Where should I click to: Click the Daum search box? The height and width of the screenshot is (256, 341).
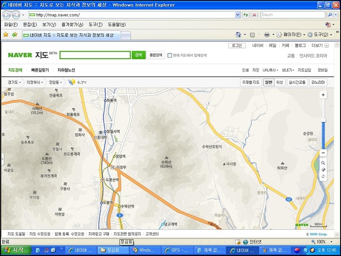(293, 15)
